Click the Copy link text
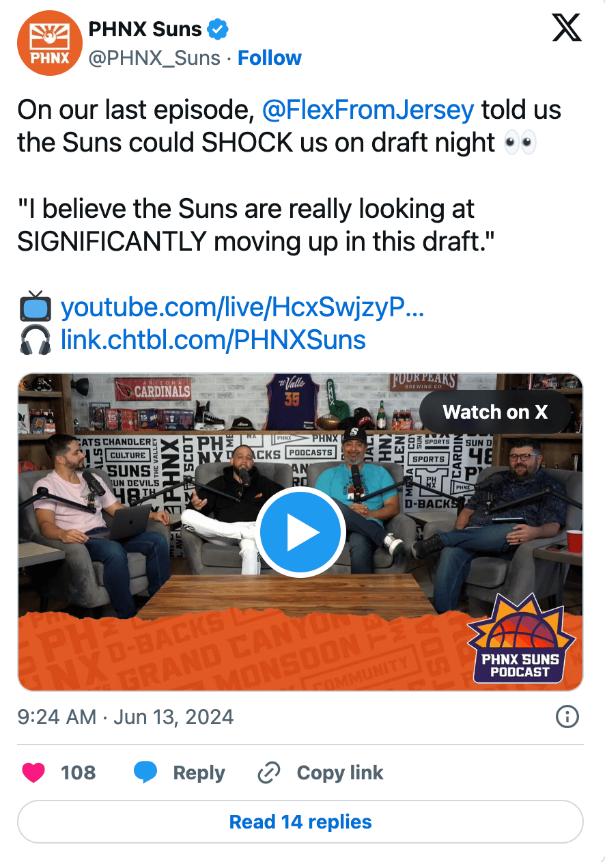 (x=340, y=773)
